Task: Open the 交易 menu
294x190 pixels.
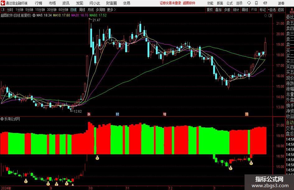Action: tap(127, 3)
